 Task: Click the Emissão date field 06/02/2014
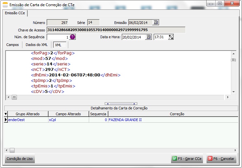pyautogui.click(x=141, y=23)
